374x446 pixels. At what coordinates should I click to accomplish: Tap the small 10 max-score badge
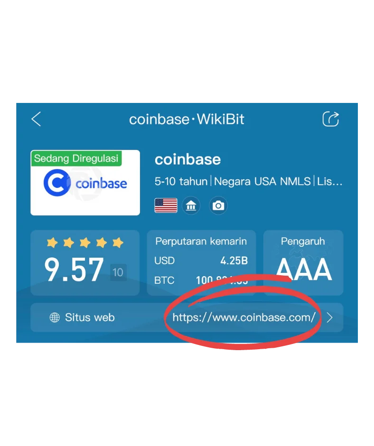click(118, 272)
